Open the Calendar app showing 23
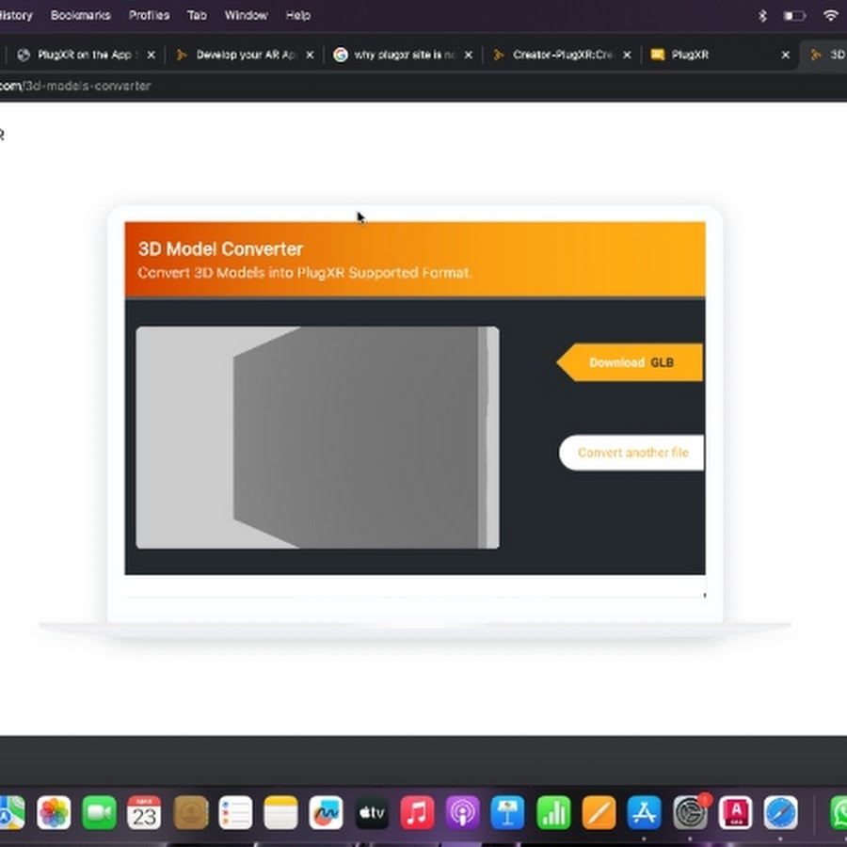The height and width of the screenshot is (847, 847). pos(144,812)
